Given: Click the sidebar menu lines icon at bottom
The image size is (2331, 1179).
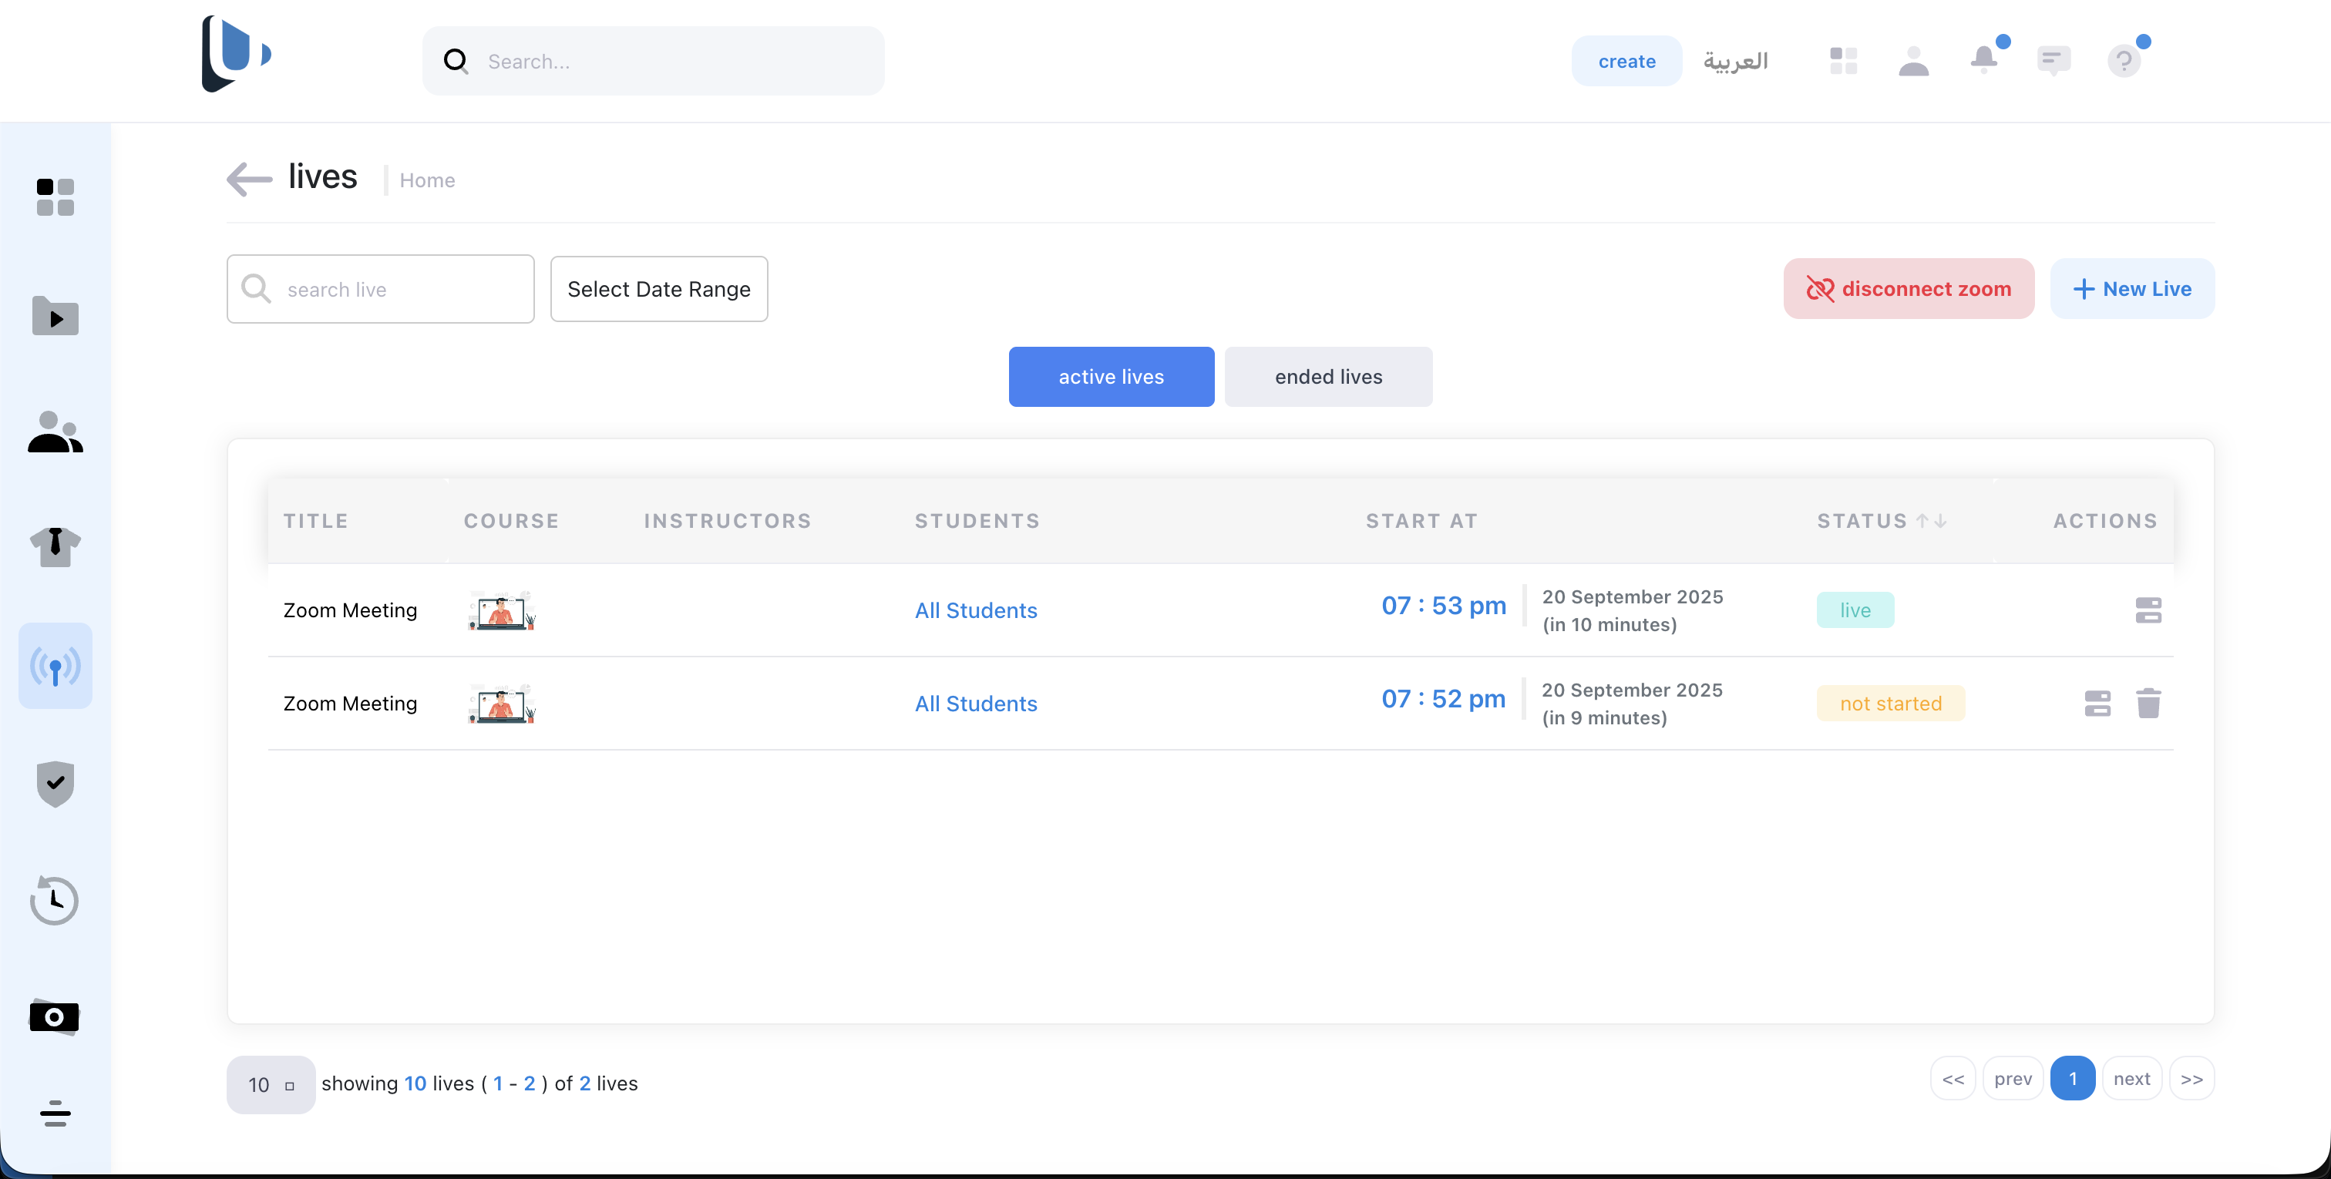Looking at the screenshot, I should point(55,1113).
